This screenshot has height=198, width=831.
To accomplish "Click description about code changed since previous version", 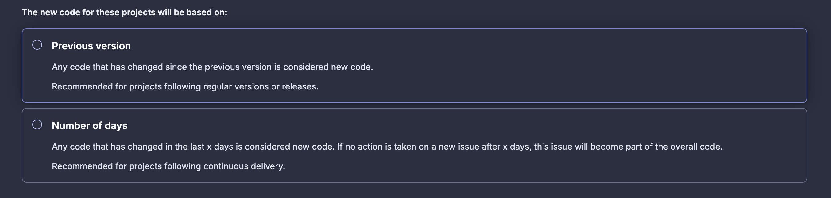I will tap(212, 67).
